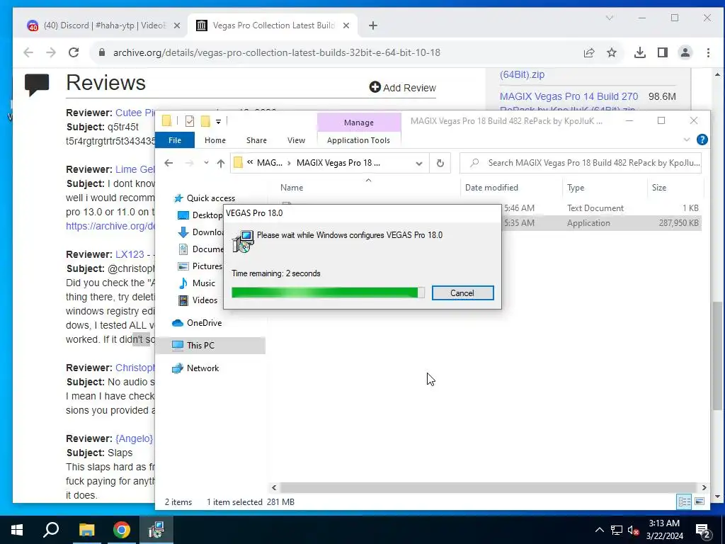Open the (64Bit).zip download link
Screen dimensions: 725x544
click(522, 74)
